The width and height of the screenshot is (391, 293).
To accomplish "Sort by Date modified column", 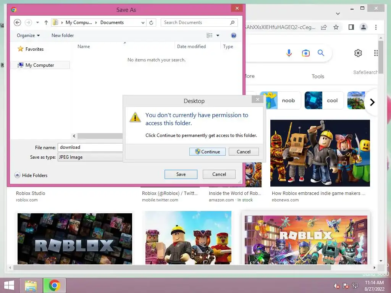I will (191, 46).
